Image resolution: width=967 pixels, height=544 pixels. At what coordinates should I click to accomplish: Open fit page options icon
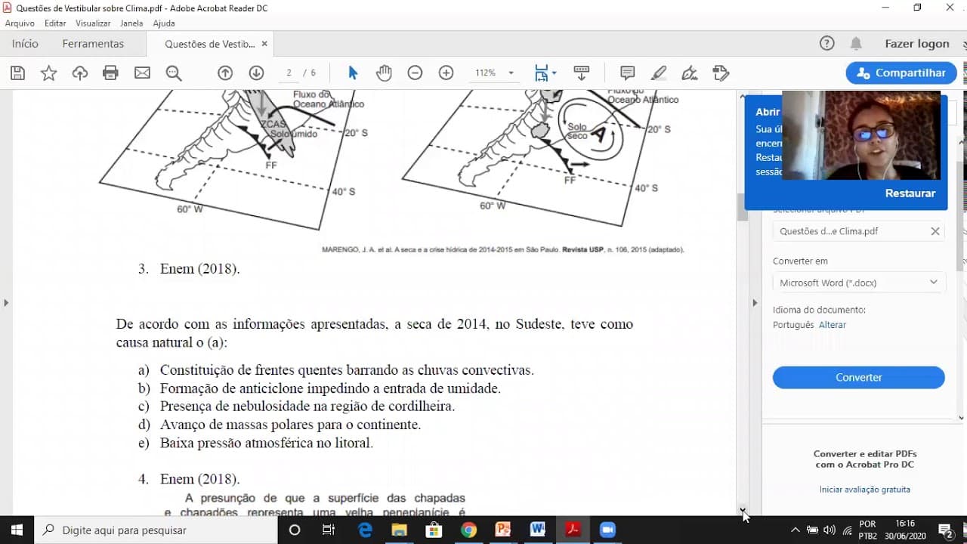pos(545,73)
